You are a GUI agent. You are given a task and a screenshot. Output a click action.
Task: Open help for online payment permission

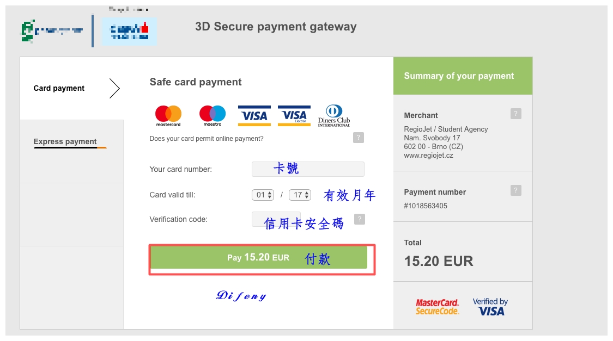(x=359, y=138)
